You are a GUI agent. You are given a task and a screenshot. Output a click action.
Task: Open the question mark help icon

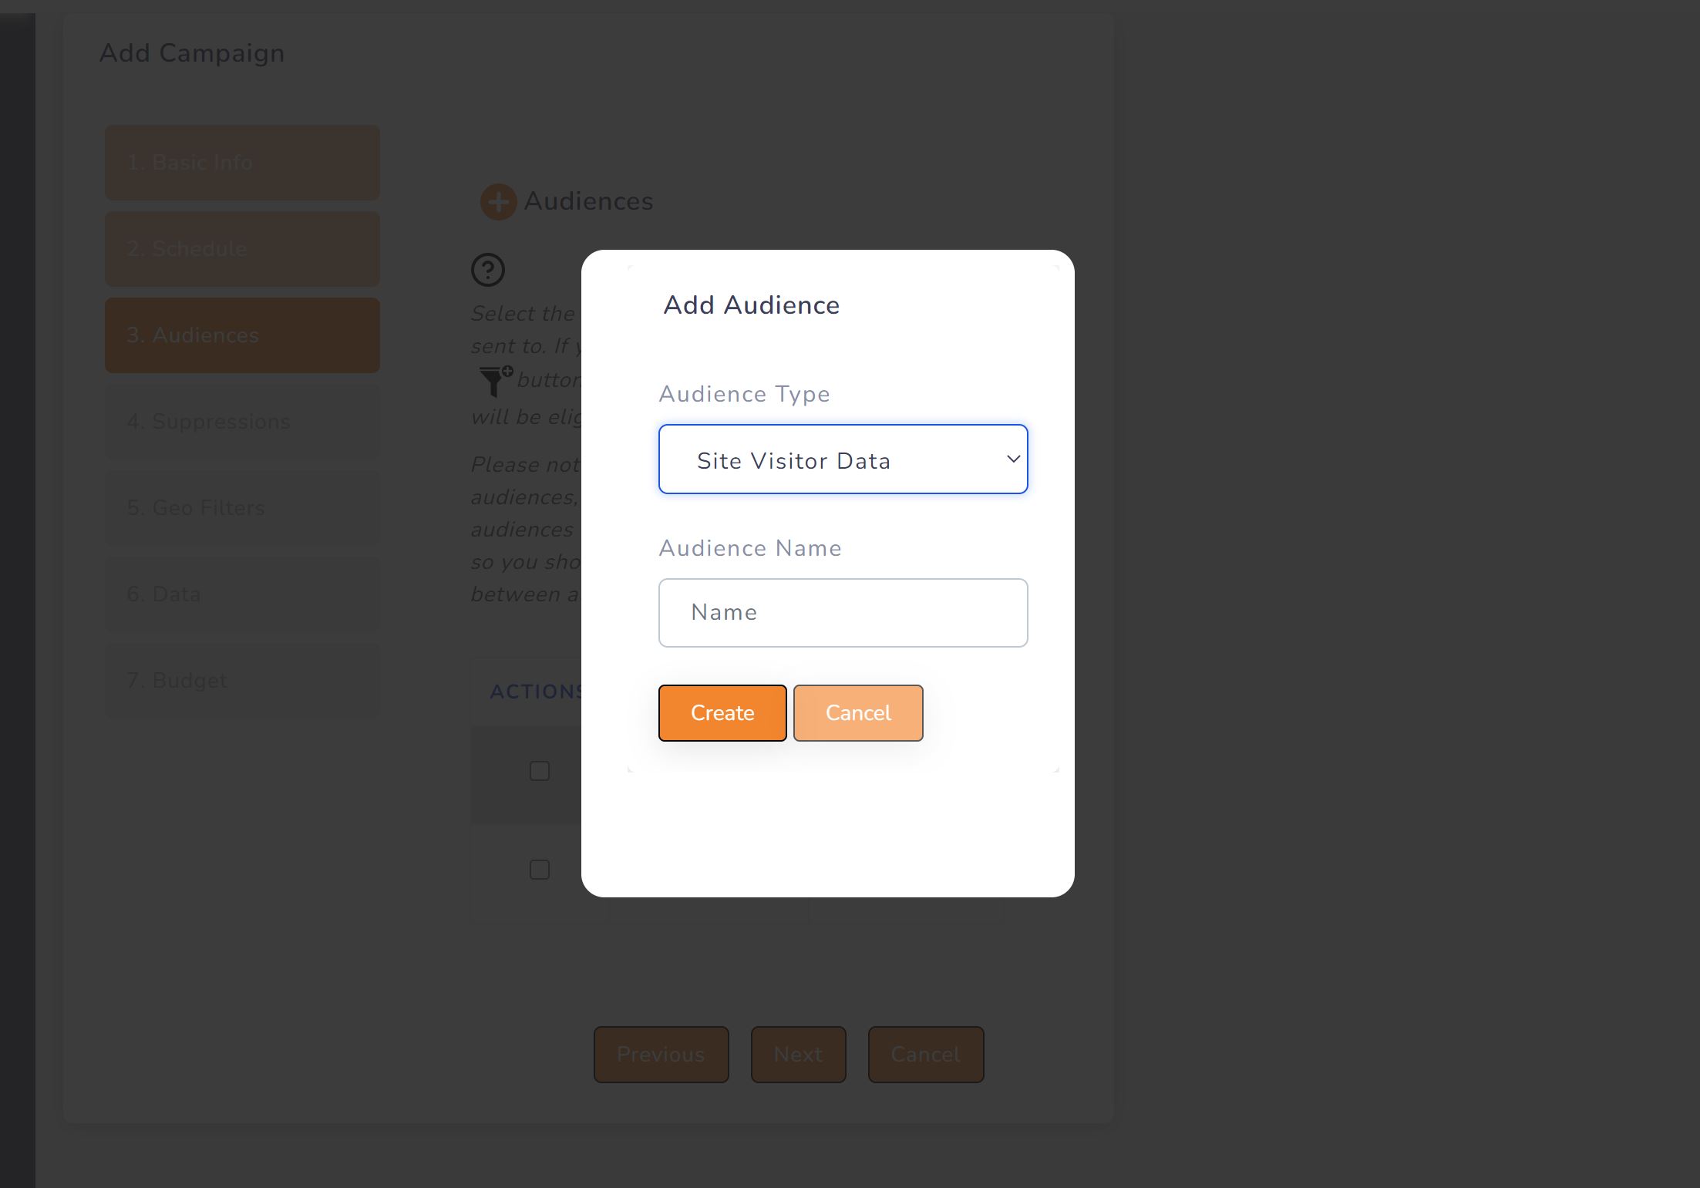click(x=486, y=270)
